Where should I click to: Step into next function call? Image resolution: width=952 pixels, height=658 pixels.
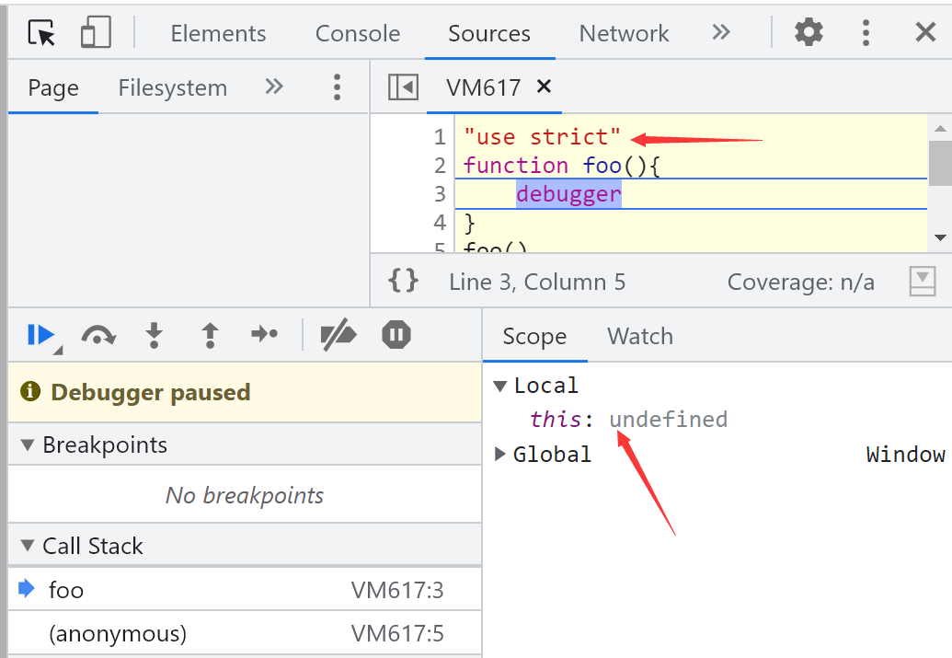click(x=155, y=335)
